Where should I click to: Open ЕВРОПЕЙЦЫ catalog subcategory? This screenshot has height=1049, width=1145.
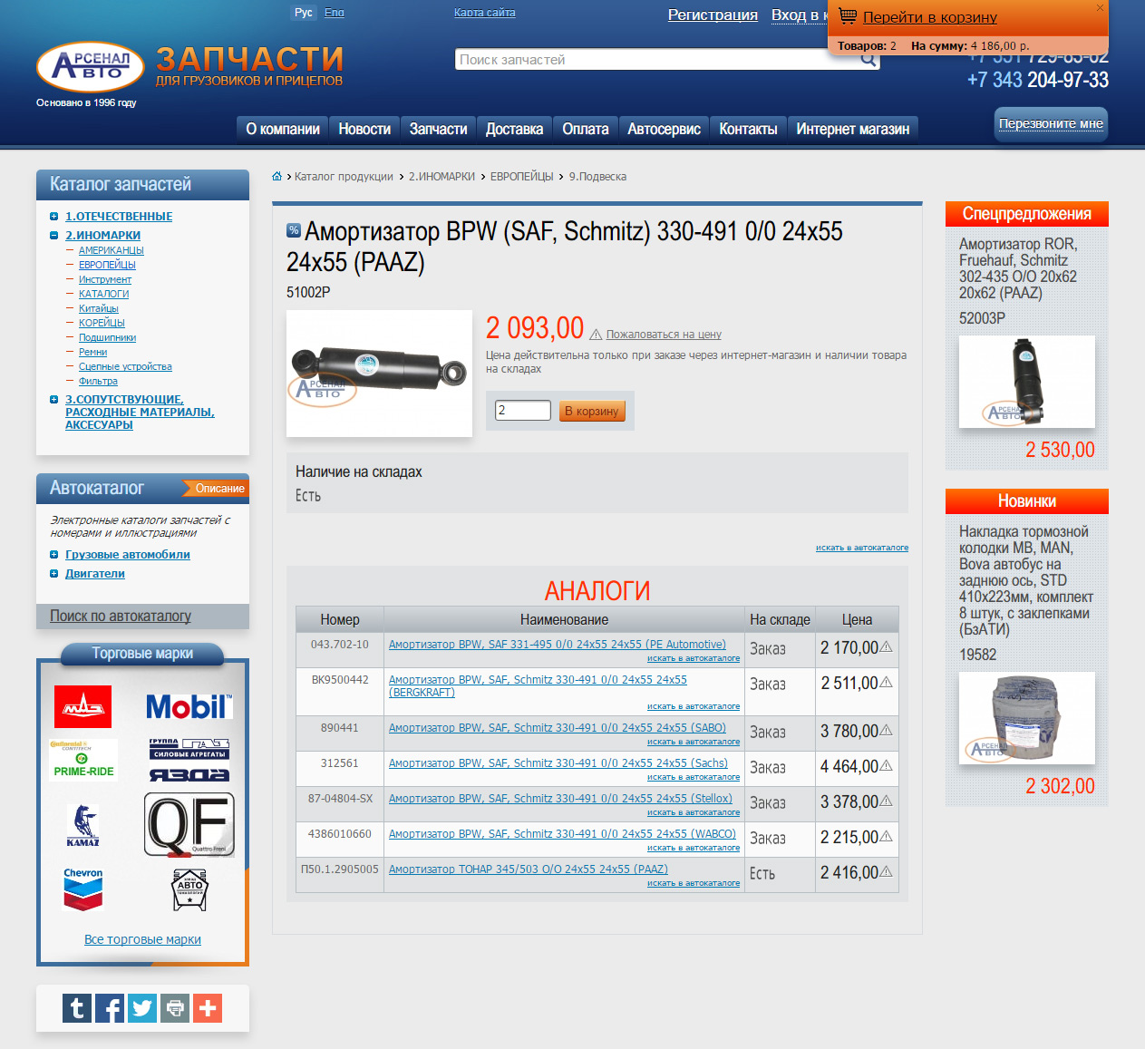[x=107, y=265]
